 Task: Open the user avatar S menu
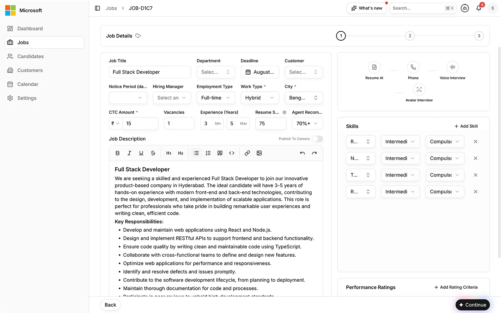[492, 8]
